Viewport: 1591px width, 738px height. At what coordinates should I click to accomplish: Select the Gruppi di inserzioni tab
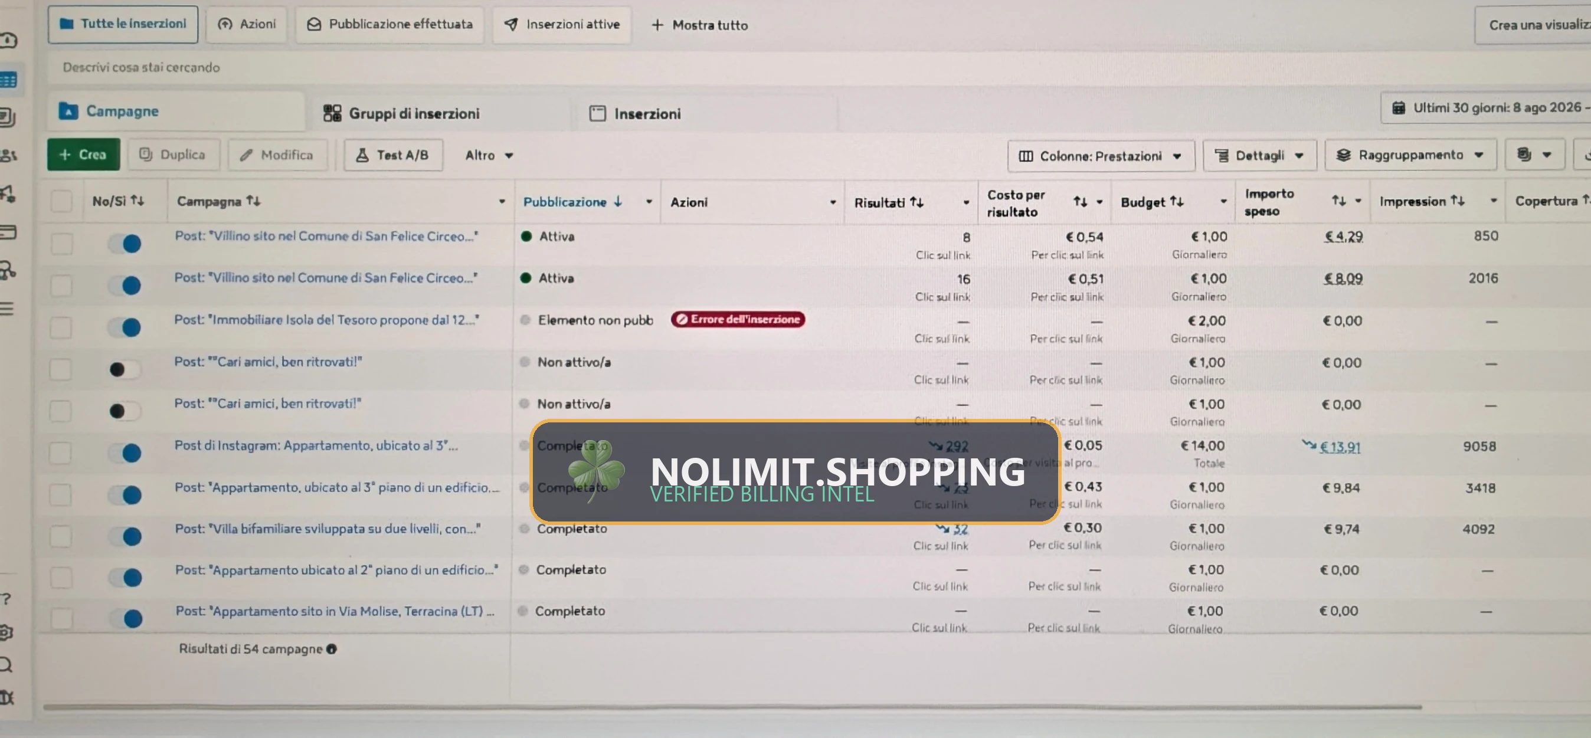[401, 114]
